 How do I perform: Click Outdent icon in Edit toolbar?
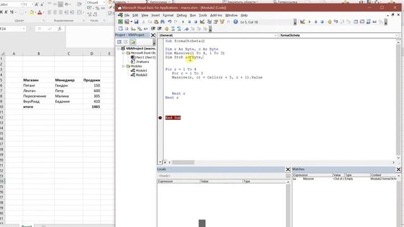160,29
